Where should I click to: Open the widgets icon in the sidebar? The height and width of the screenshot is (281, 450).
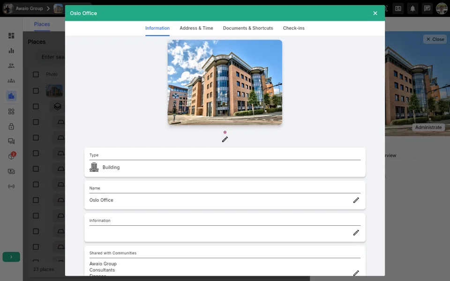(x=11, y=111)
